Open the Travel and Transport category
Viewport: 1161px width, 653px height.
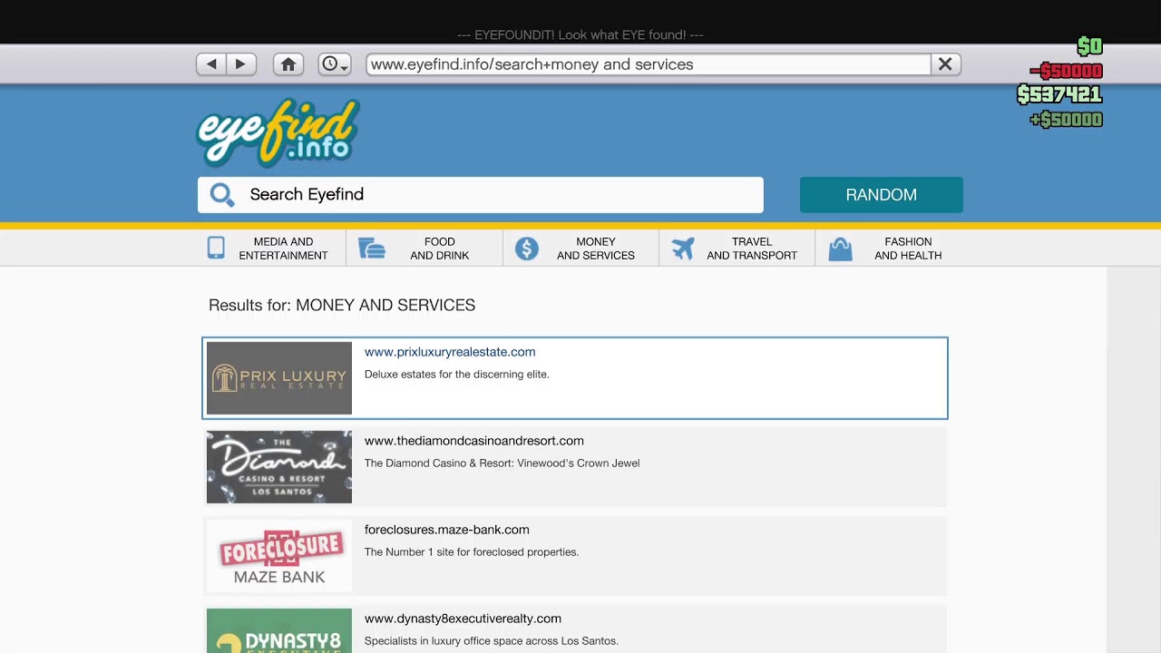(x=737, y=249)
